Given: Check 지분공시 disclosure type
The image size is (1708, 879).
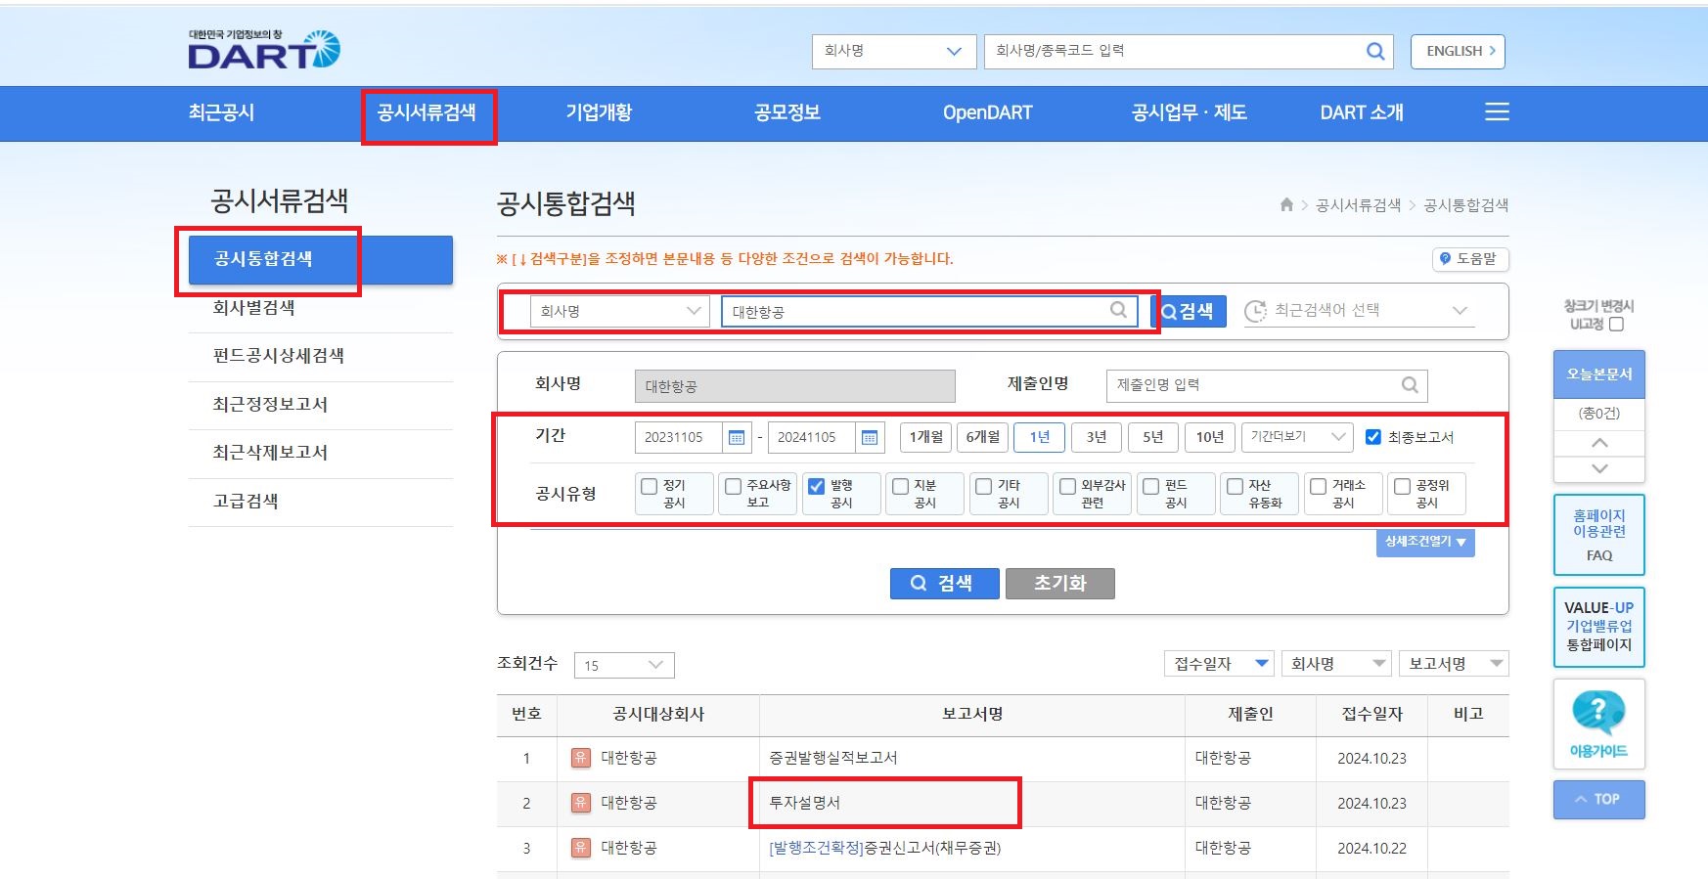Looking at the screenshot, I should pos(900,486).
